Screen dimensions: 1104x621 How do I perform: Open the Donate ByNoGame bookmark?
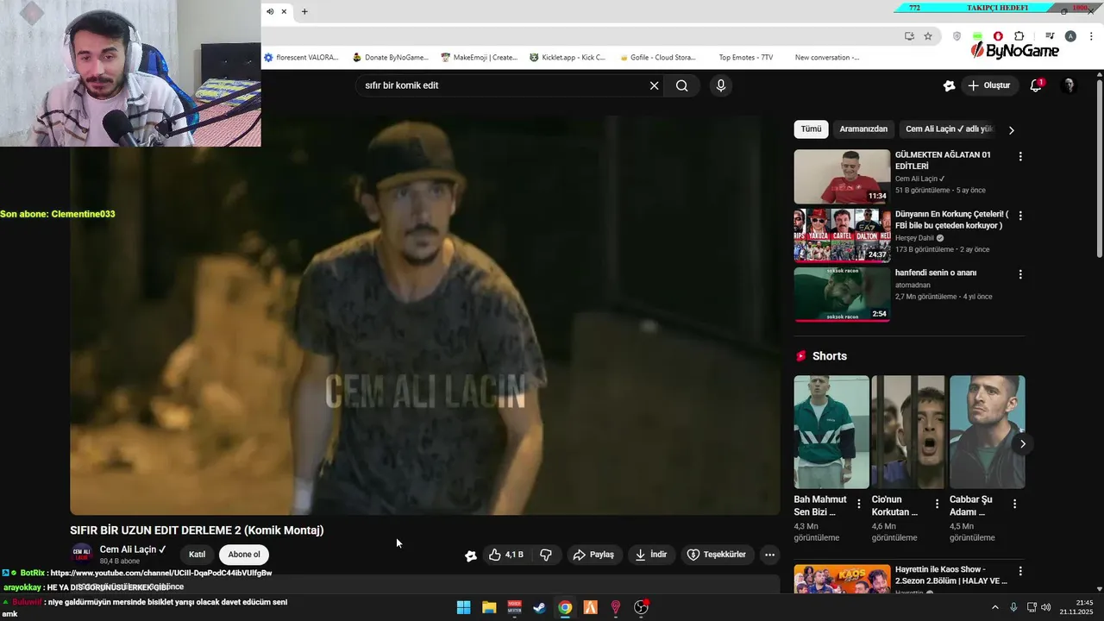[390, 58]
